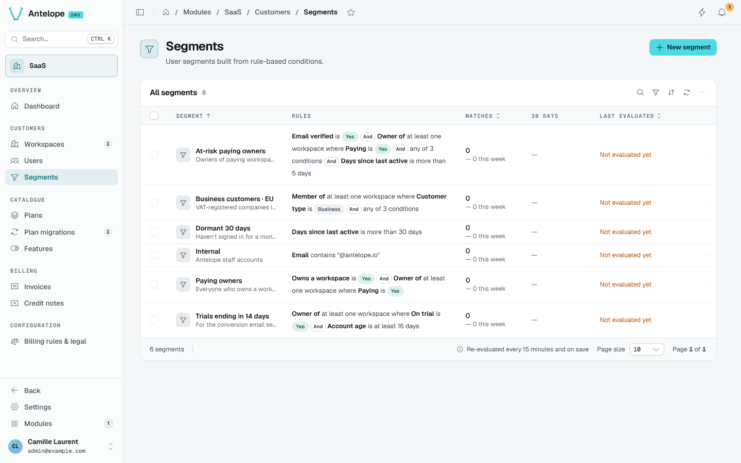Open quick actions lightning icon

(702, 12)
